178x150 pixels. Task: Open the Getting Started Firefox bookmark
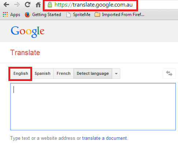click(x=43, y=15)
